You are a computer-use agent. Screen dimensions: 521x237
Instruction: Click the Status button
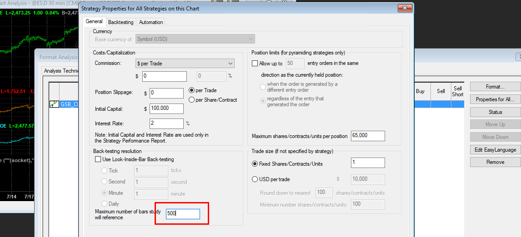(x=495, y=112)
